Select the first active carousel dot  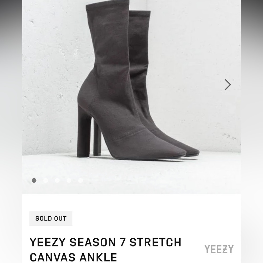pyautogui.click(x=34, y=180)
